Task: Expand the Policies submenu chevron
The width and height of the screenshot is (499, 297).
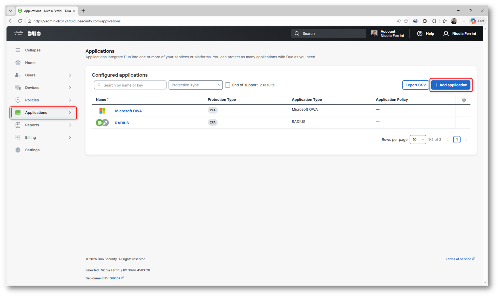Action: [70, 100]
